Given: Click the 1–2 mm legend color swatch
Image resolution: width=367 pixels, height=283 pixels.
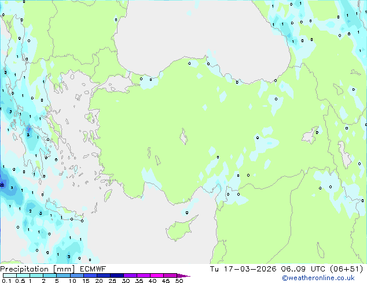Looking at the screenshot, I should (x=36, y=275).
